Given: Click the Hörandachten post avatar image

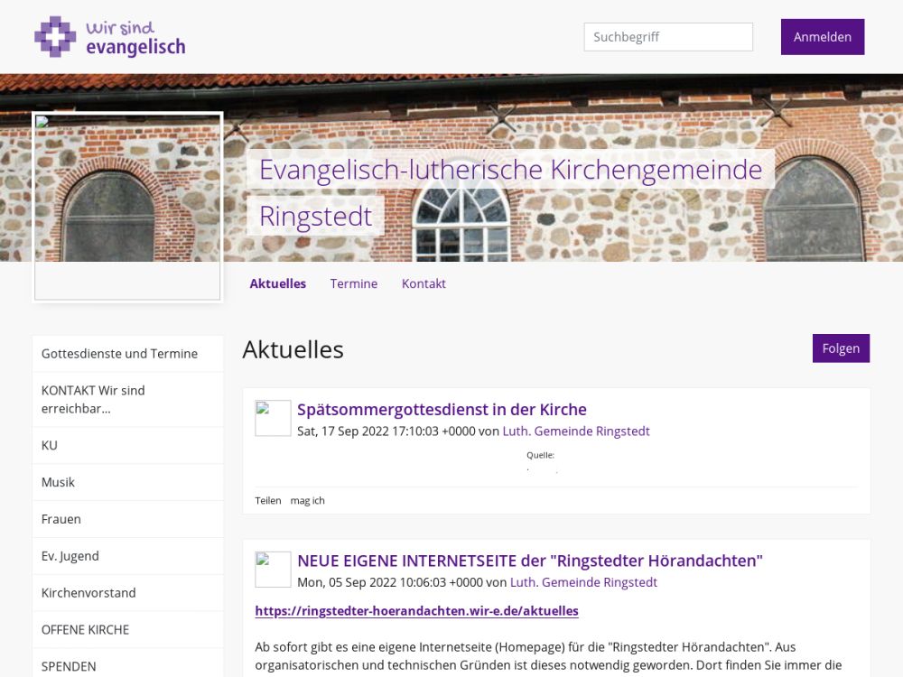Looking at the screenshot, I should (273, 570).
